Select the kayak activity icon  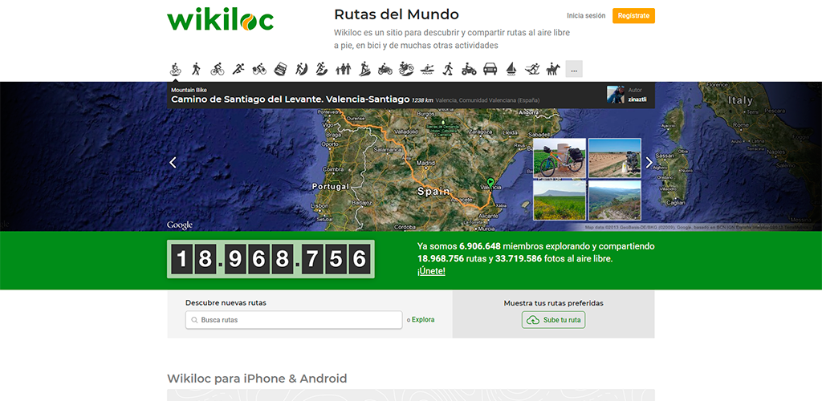[x=427, y=69]
